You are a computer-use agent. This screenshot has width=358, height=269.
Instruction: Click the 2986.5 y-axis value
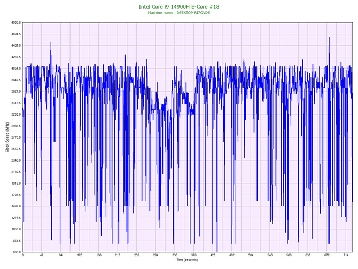tap(16, 126)
